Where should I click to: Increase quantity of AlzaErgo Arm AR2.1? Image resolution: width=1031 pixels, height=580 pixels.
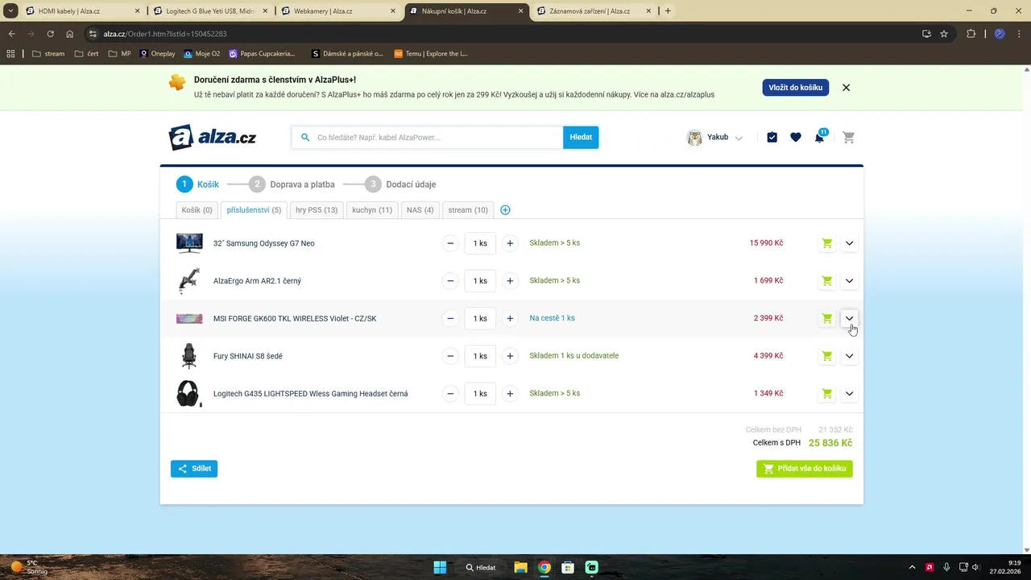coord(510,281)
